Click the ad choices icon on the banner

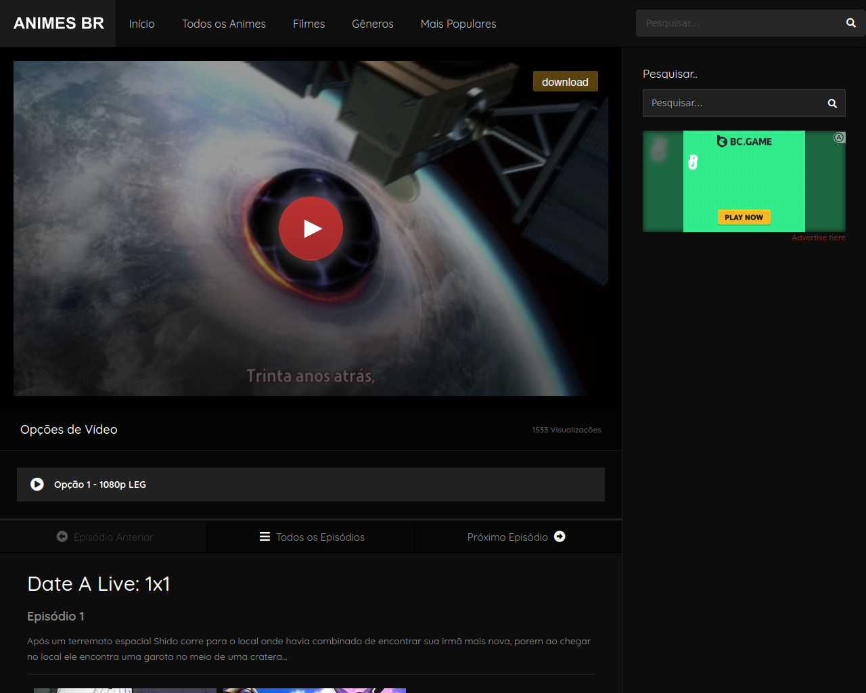coord(839,137)
